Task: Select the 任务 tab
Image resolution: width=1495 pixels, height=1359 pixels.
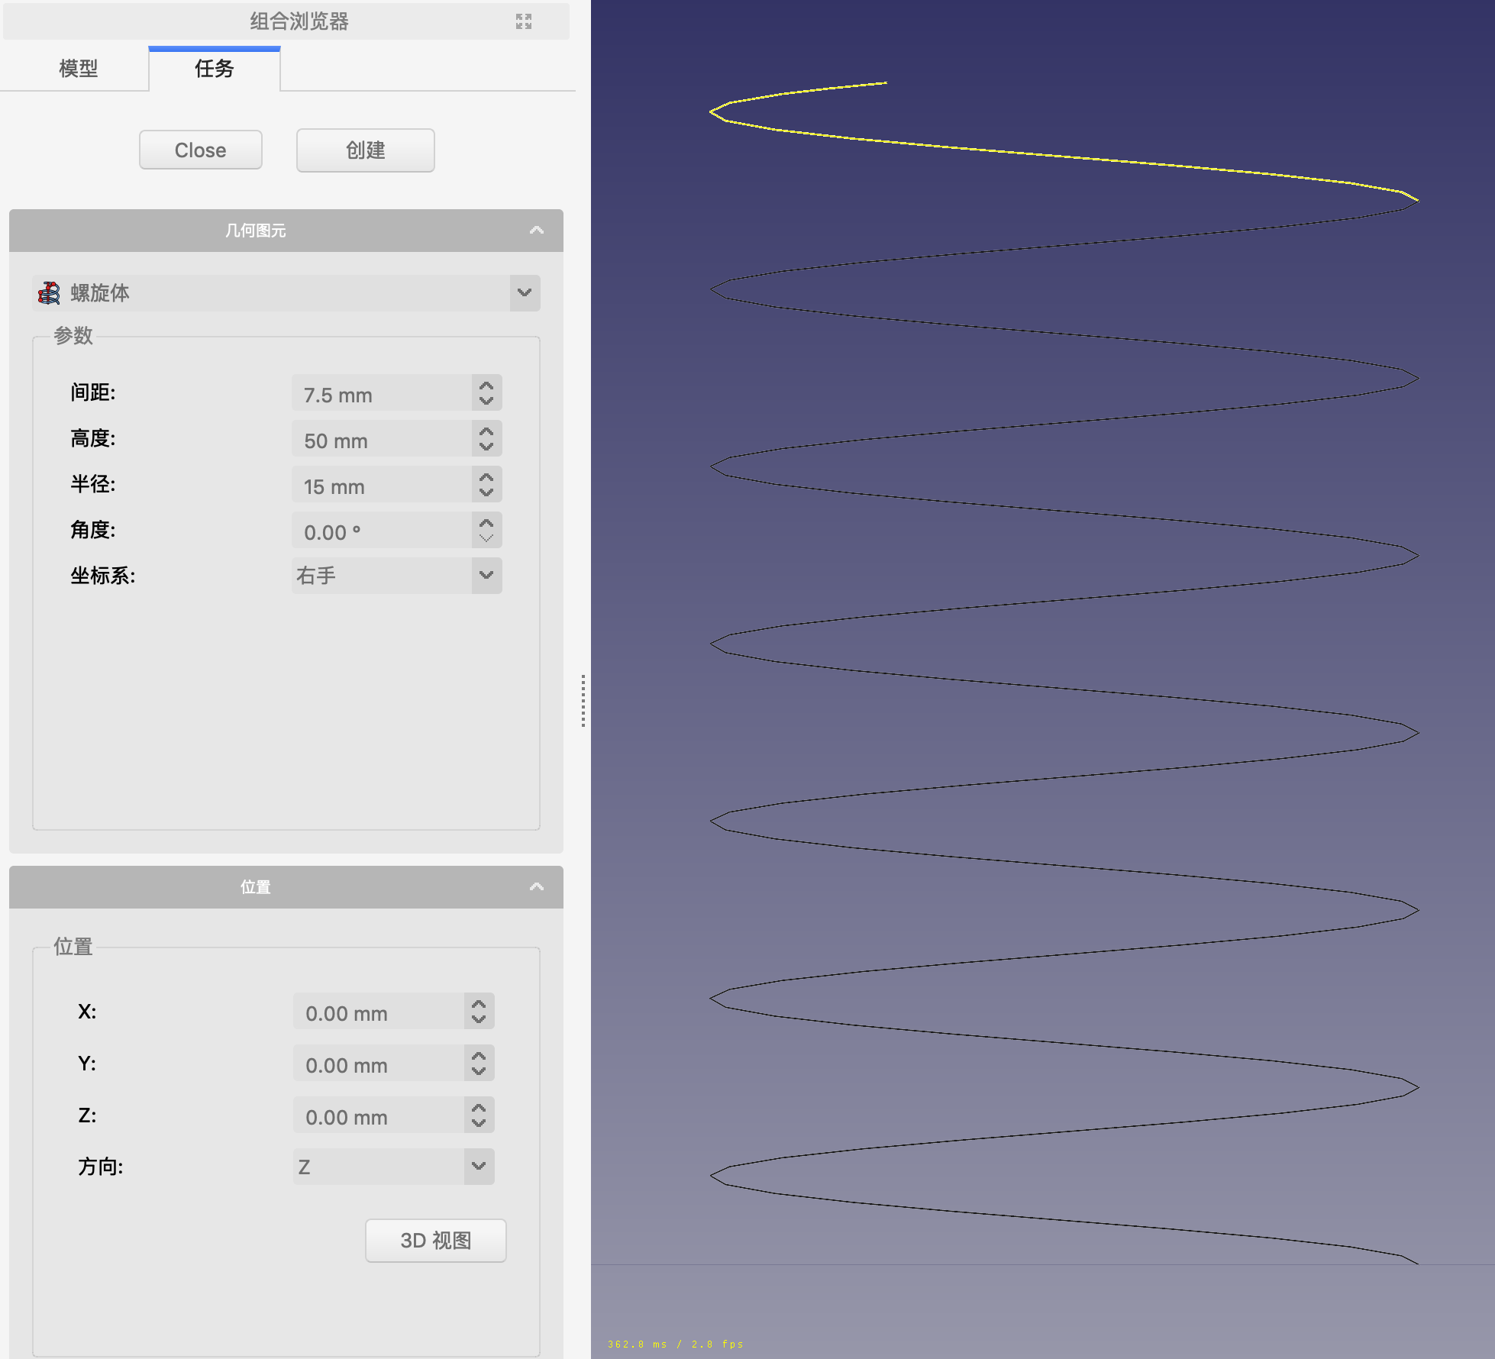Action: [x=214, y=69]
